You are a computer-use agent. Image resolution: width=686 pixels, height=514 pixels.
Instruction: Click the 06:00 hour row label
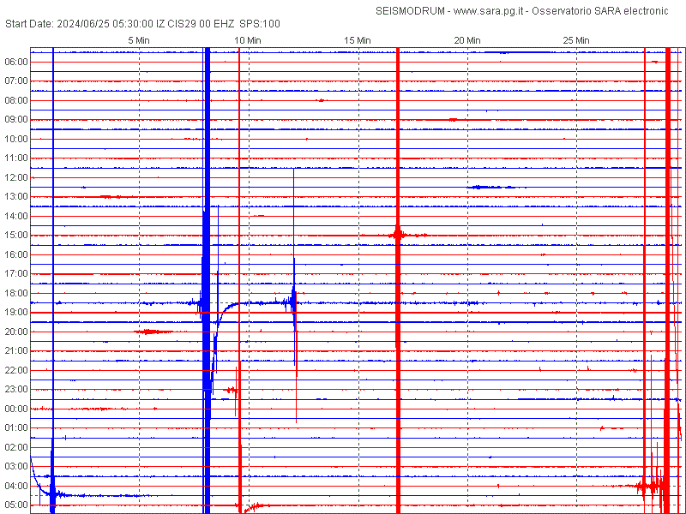pos(16,62)
